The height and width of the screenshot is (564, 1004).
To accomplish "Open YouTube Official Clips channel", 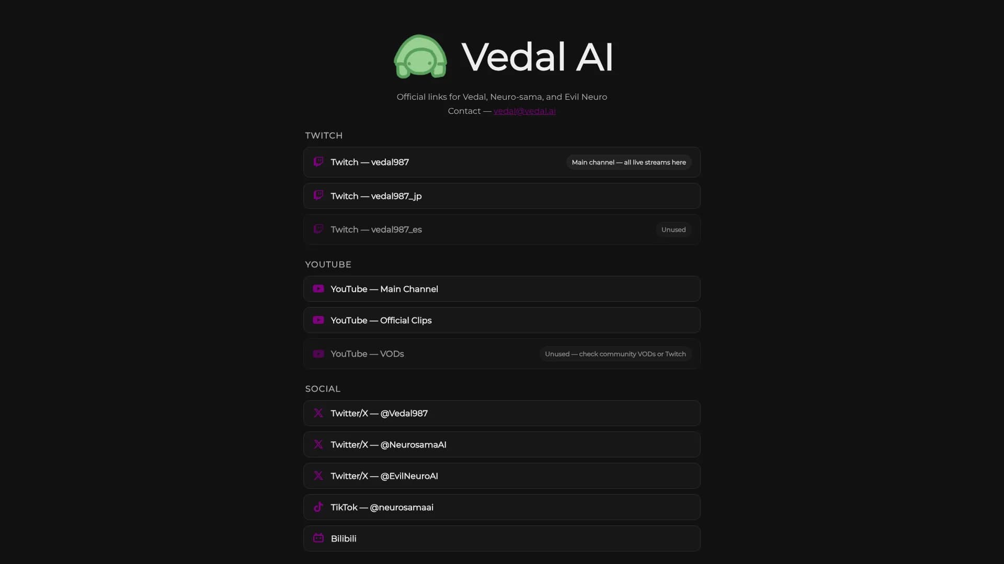I will 381,321.
